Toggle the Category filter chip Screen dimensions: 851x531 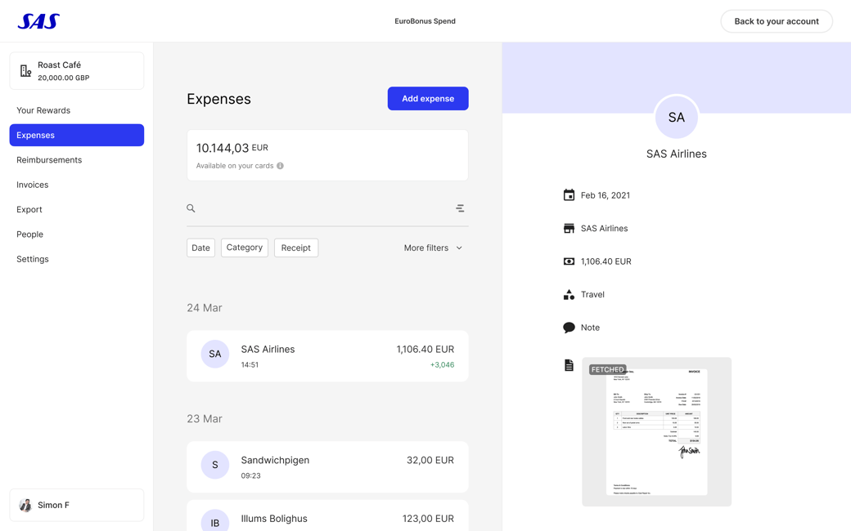244,248
